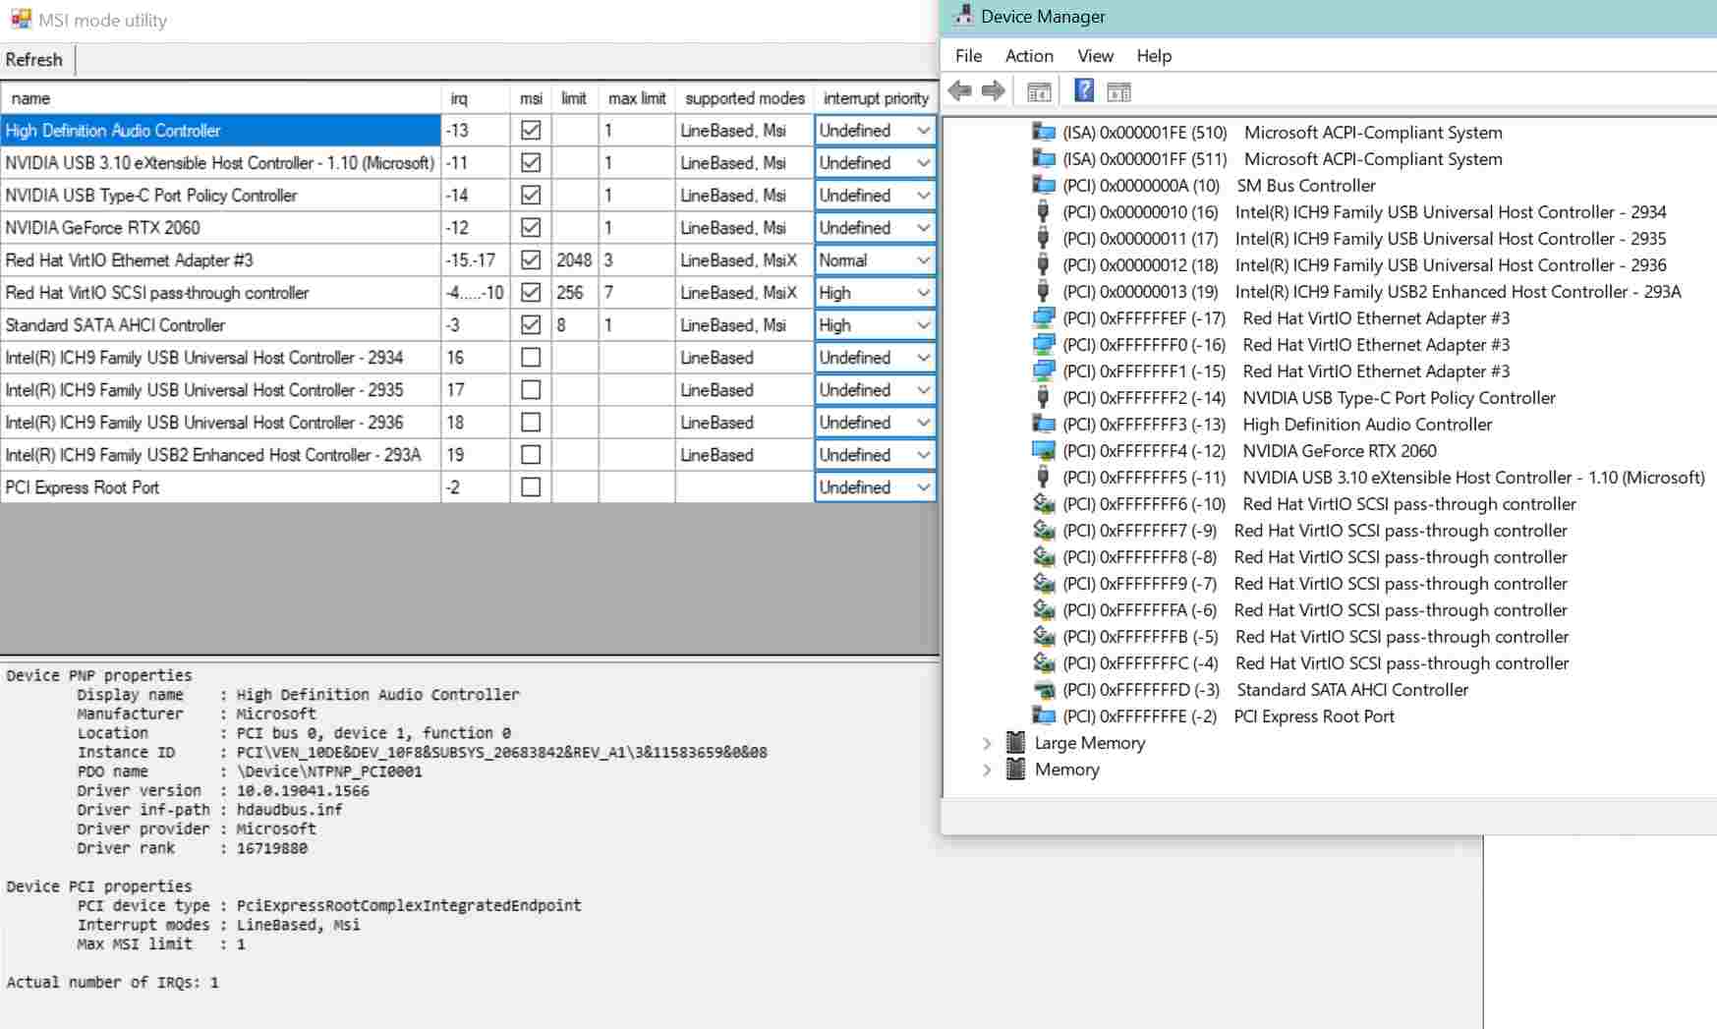Open Normal priority dropdown for VirtIO Ethernet Adapter #3

point(875,259)
